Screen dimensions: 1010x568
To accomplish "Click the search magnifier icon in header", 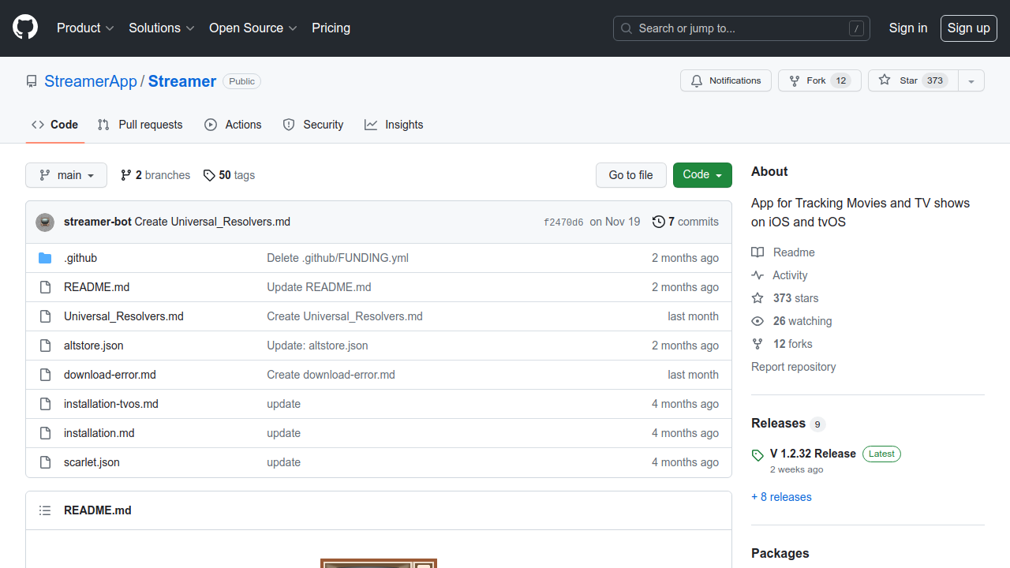I will [x=627, y=28].
